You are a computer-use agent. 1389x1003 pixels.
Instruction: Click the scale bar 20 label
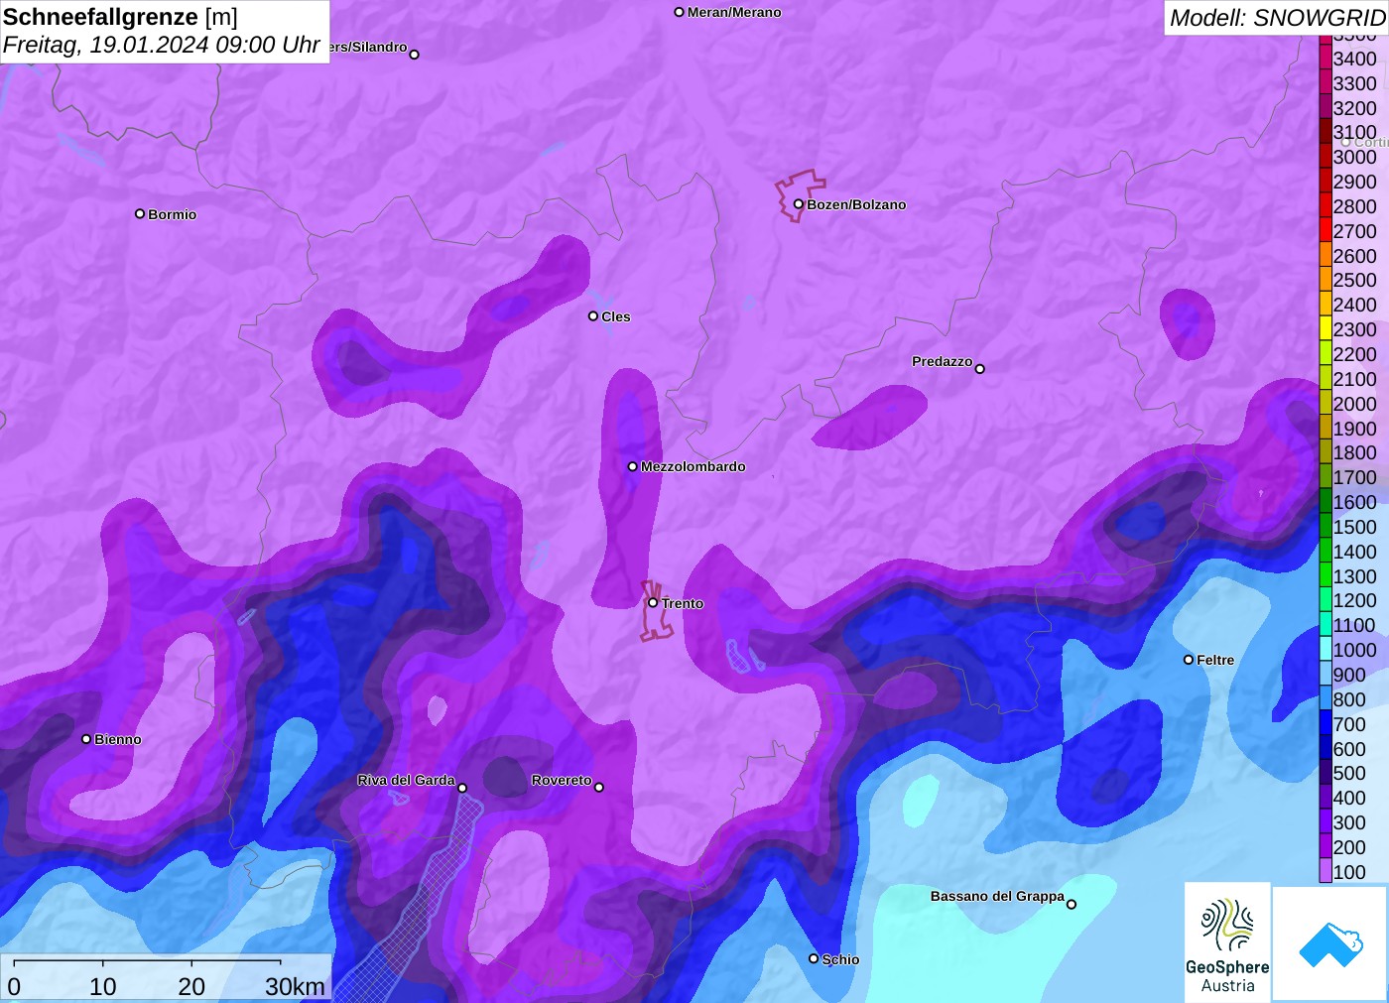(191, 986)
